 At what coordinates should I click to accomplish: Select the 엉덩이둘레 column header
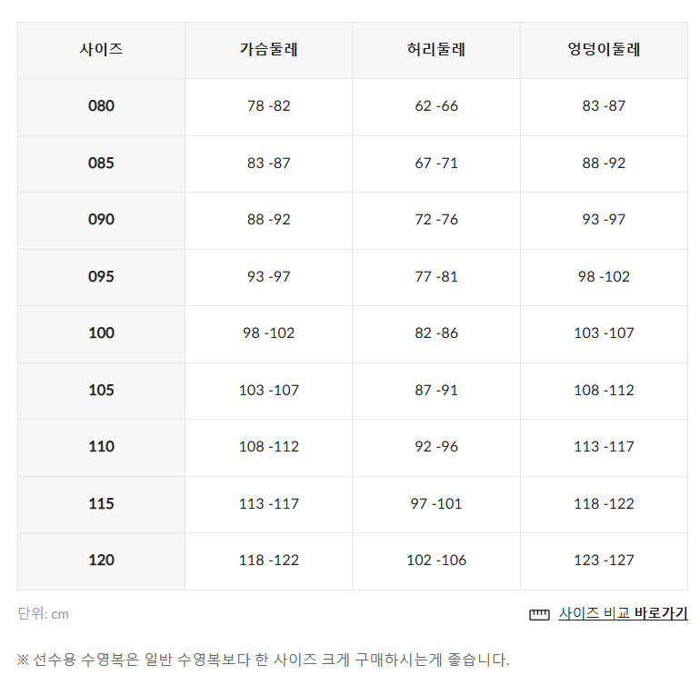(604, 49)
